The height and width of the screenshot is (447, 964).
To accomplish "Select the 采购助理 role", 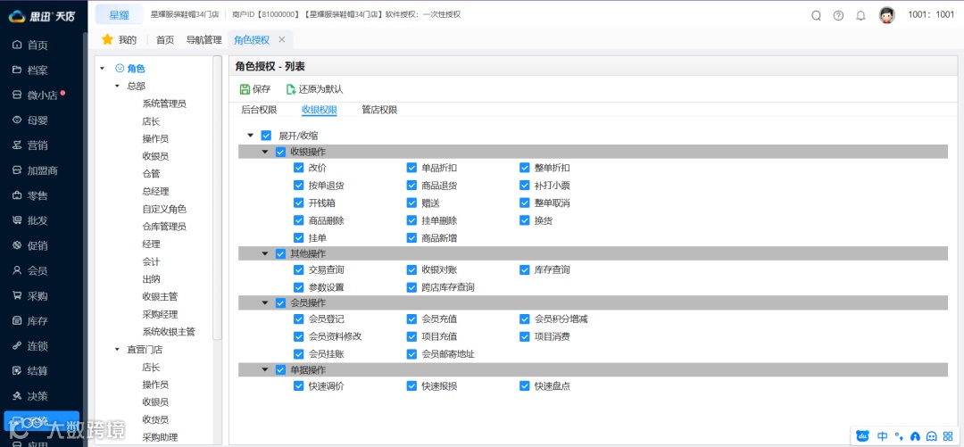I will pyautogui.click(x=160, y=437).
